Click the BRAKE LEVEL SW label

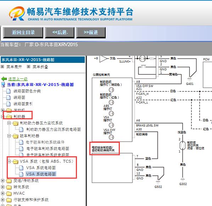(147, 125)
